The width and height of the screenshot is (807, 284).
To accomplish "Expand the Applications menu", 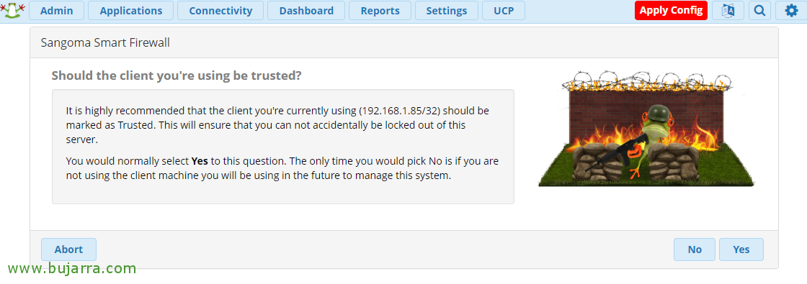I will point(130,11).
